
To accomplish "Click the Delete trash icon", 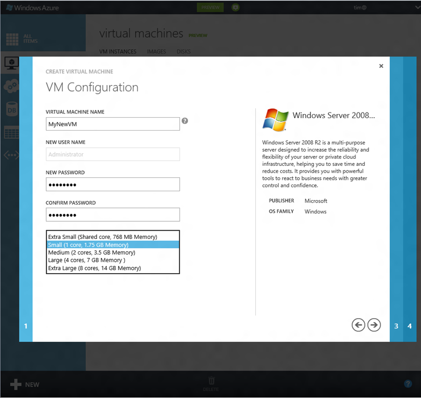I will (211, 380).
